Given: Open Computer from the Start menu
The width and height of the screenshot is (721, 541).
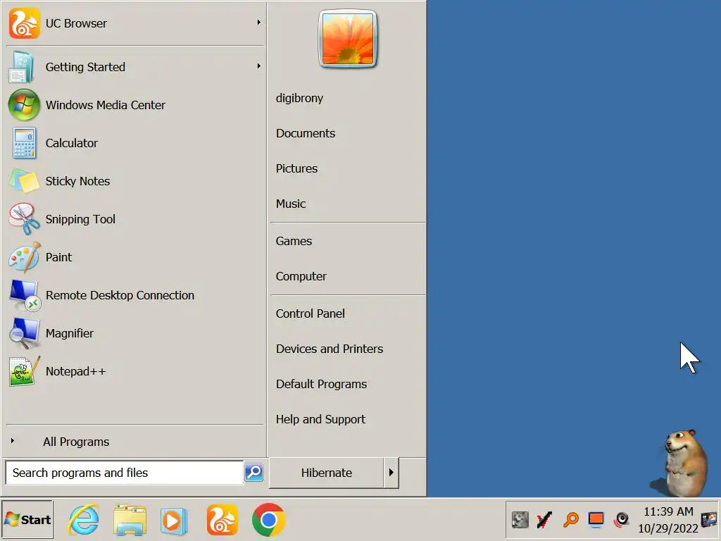Looking at the screenshot, I should point(301,276).
